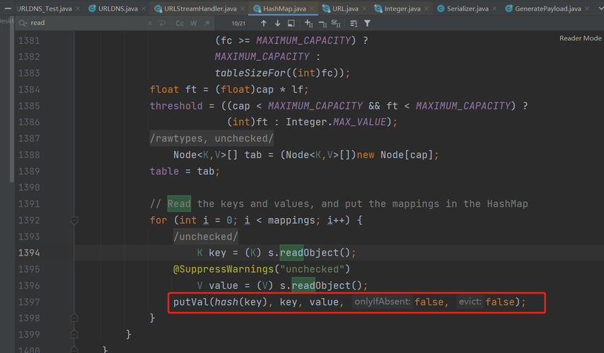Click the threshold variable on line 1385
Screen dimensions: 604x353
tap(176, 106)
